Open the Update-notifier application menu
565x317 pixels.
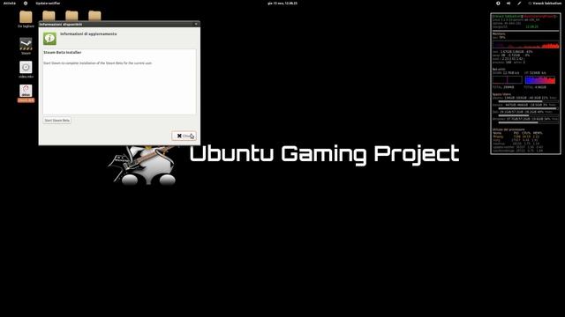[x=48, y=4]
